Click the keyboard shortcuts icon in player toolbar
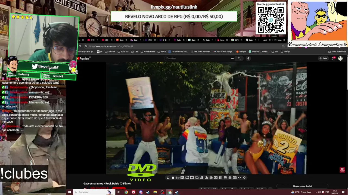 click(235, 178)
